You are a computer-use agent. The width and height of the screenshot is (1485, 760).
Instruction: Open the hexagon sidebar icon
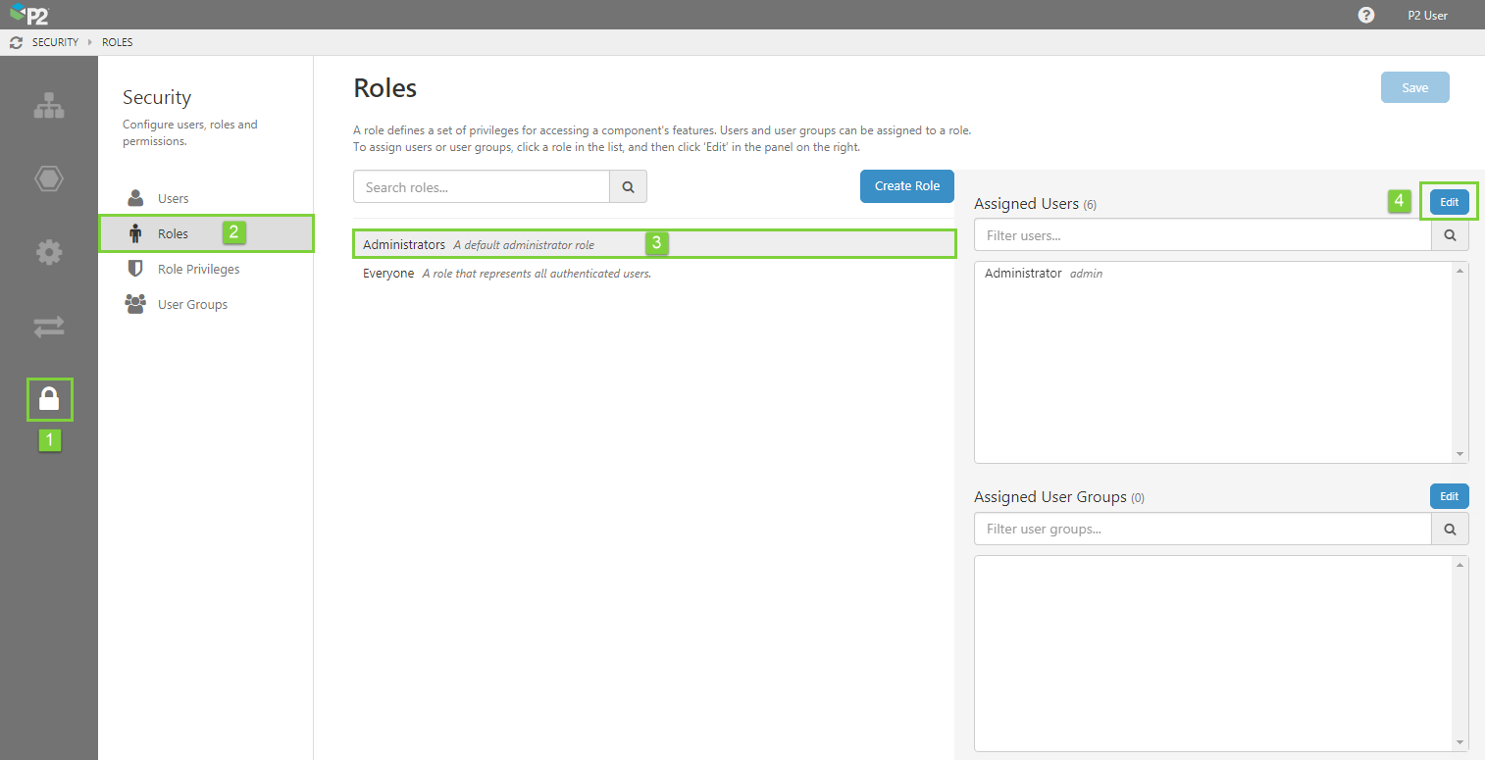pos(49,178)
